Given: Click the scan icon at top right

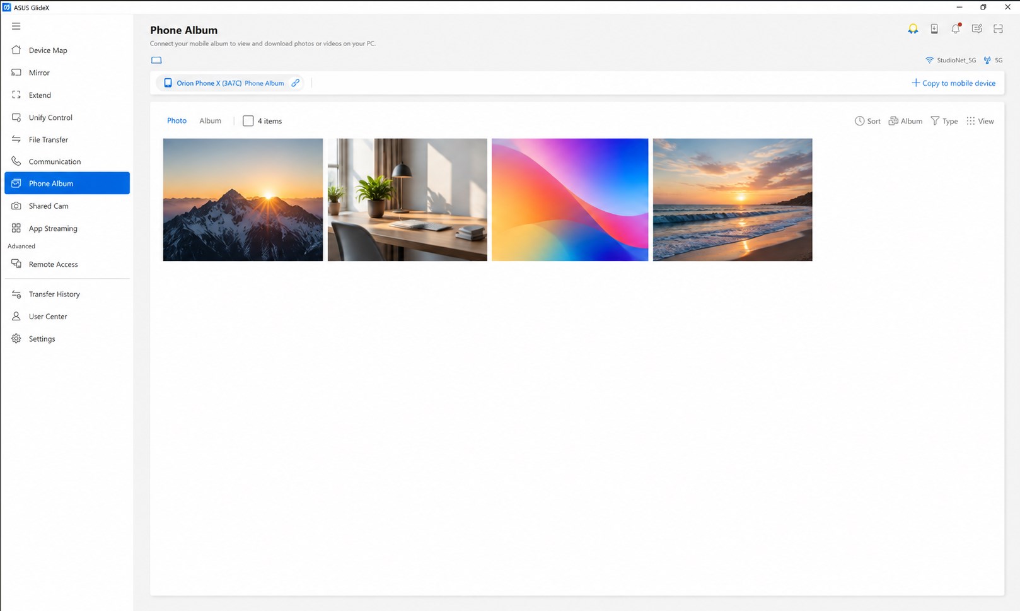Looking at the screenshot, I should 998,29.
